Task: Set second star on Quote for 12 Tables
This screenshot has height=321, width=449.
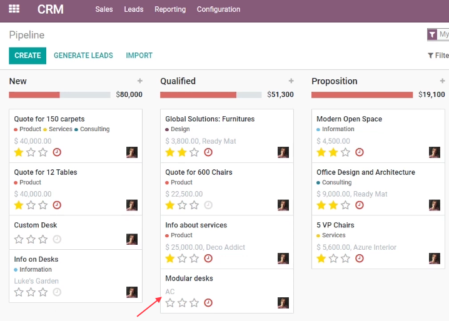Action: pos(31,205)
